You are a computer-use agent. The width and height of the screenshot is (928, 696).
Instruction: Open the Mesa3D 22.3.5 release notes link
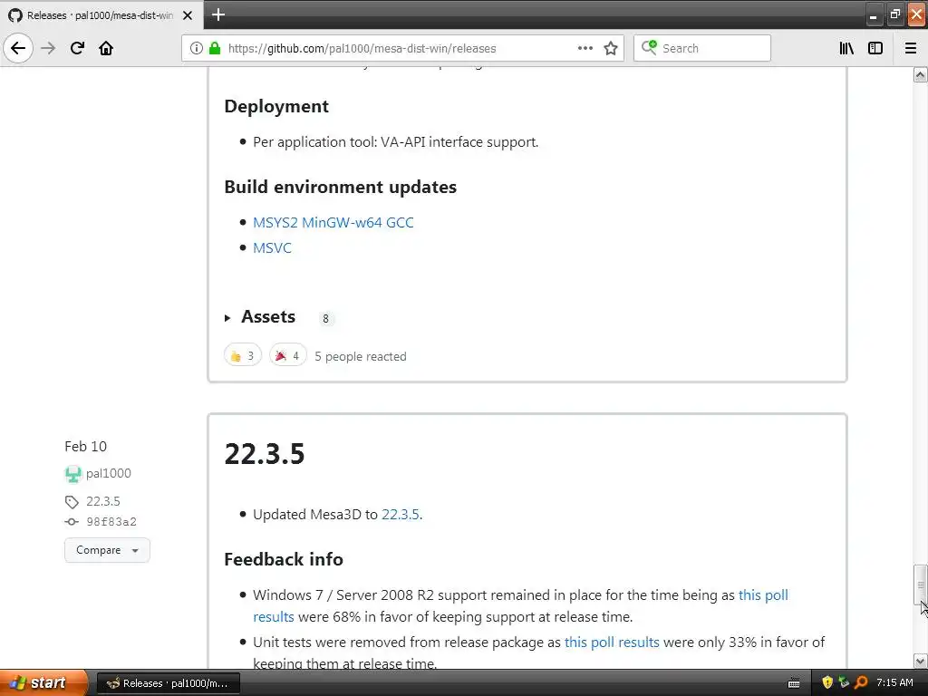coord(400,515)
